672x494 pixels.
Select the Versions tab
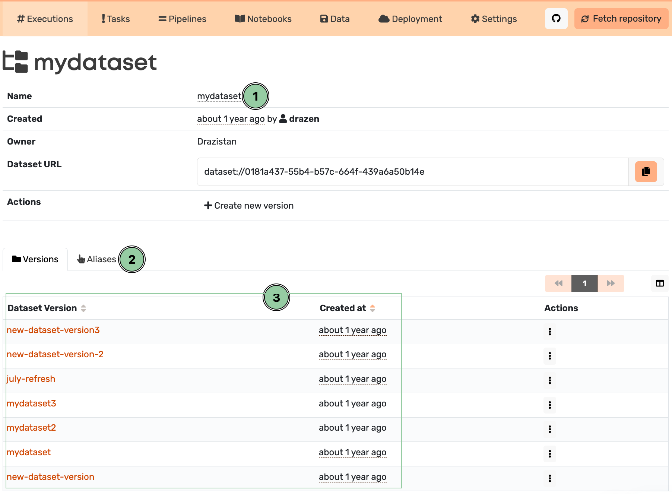(x=35, y=259)
